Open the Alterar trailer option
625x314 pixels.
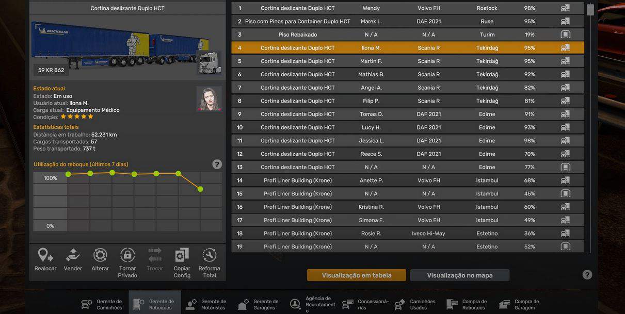point(100,255)
